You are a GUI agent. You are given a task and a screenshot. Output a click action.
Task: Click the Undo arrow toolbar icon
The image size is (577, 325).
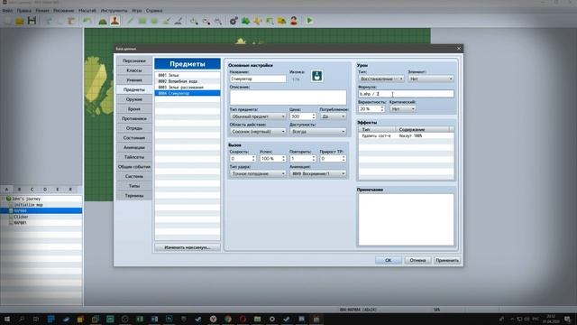[x=87, y=21]
